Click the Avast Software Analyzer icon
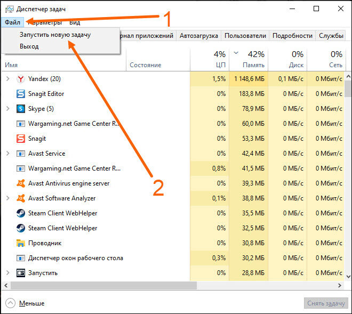 click(x=21, y=198)
